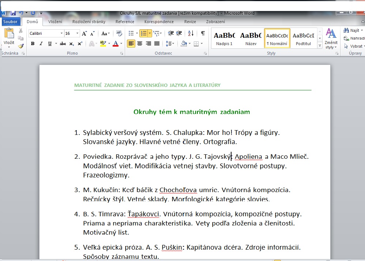Click the Najít find button
The image size is (365, 261).
[x=351, y=30]
